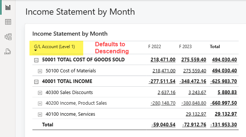This screenshot has width=246, height=137.
Task: Open the Report view icon
Action: coord(8,7)
